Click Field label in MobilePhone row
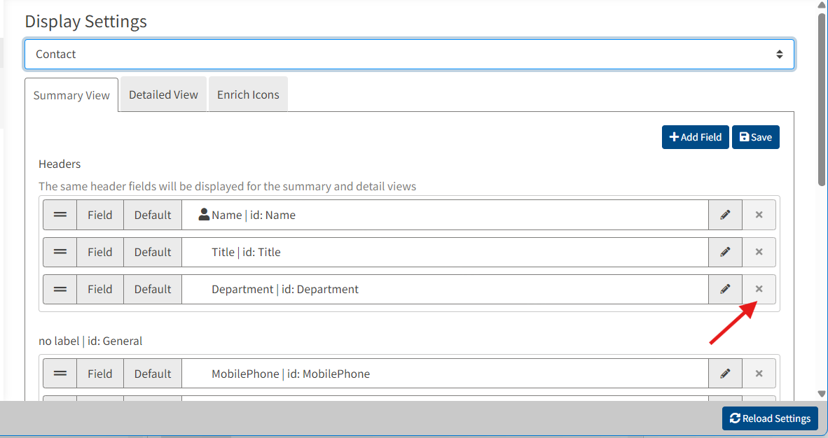Viewport: 828px width, 438px height. tap(99, 374)
